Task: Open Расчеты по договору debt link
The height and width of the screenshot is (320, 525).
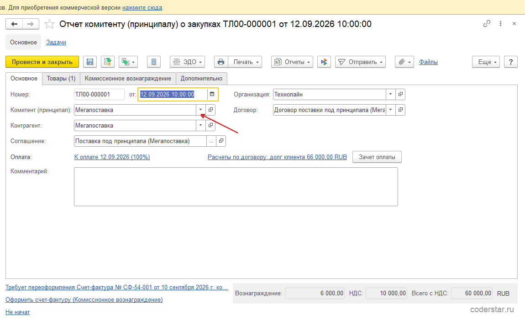Action: click(x=277, y=157)
